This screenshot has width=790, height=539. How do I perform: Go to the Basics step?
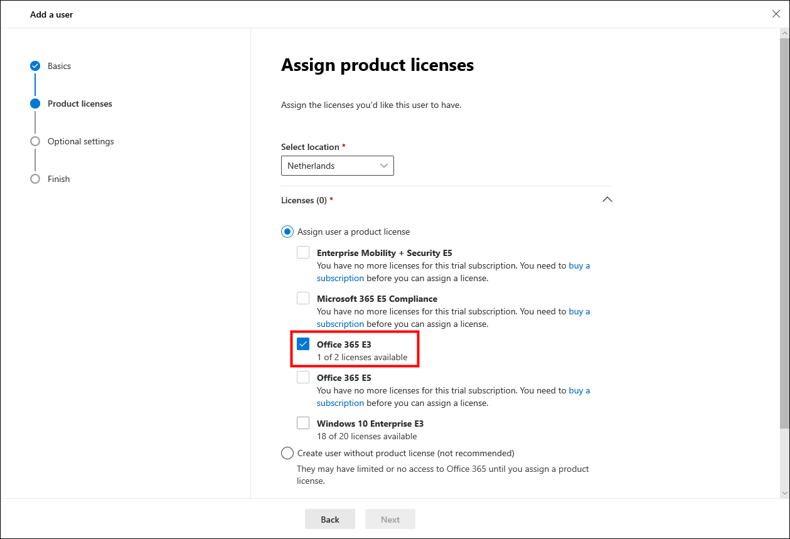[x=59, y=66]
